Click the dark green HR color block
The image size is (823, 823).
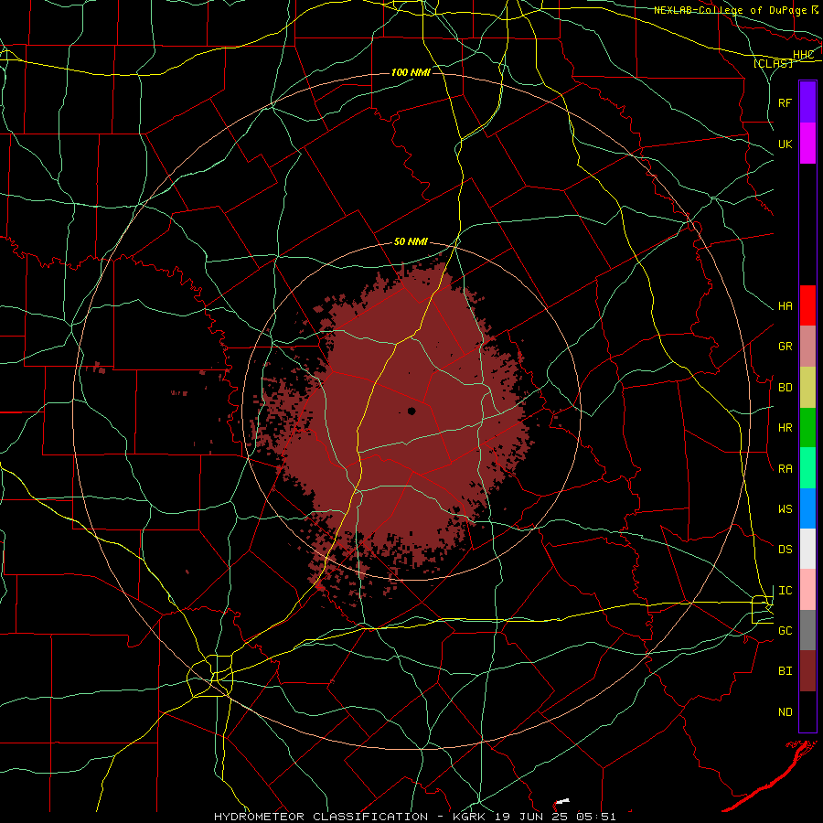(807, 427)
